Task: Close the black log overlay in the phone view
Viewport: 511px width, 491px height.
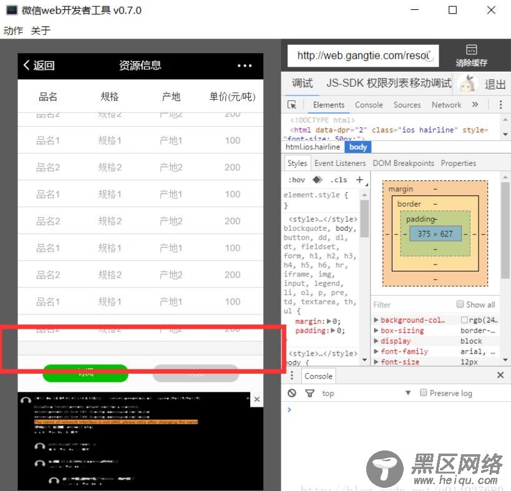Action: click(257, 399)
